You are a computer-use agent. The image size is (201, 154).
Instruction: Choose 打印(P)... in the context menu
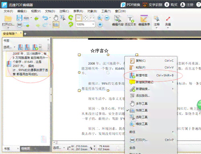pos(151,140)
